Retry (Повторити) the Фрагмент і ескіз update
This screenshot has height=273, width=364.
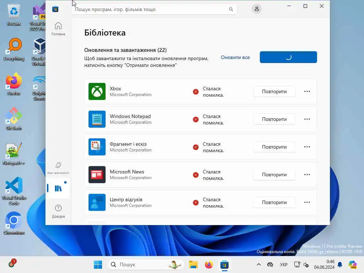[274, 147]
